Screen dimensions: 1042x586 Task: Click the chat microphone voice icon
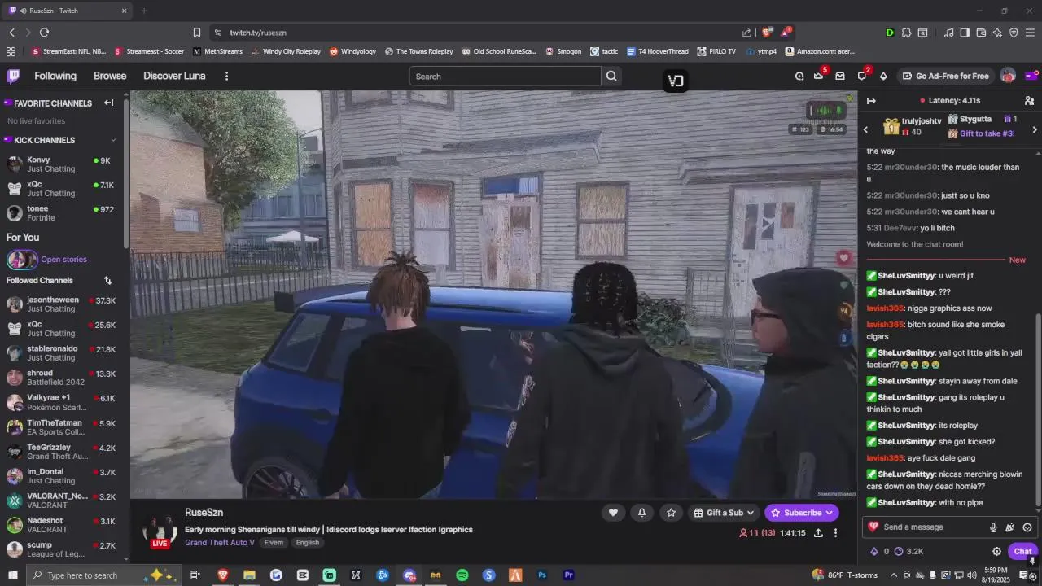tap(993, 527)
